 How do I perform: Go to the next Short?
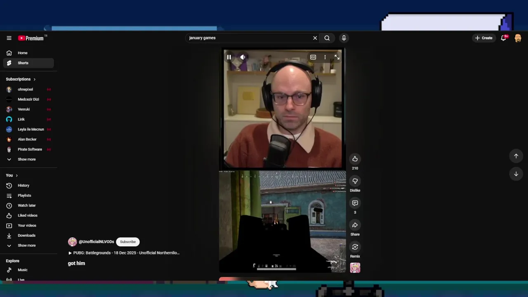[516, 174]
